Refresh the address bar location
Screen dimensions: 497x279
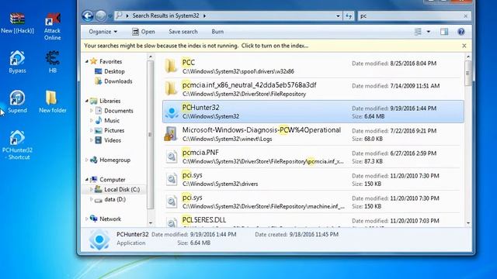coord(349,15)
